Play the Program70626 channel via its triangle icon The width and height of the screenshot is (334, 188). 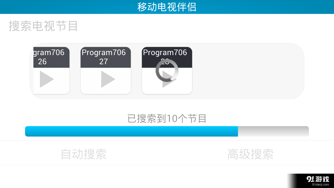coord(46,79)
